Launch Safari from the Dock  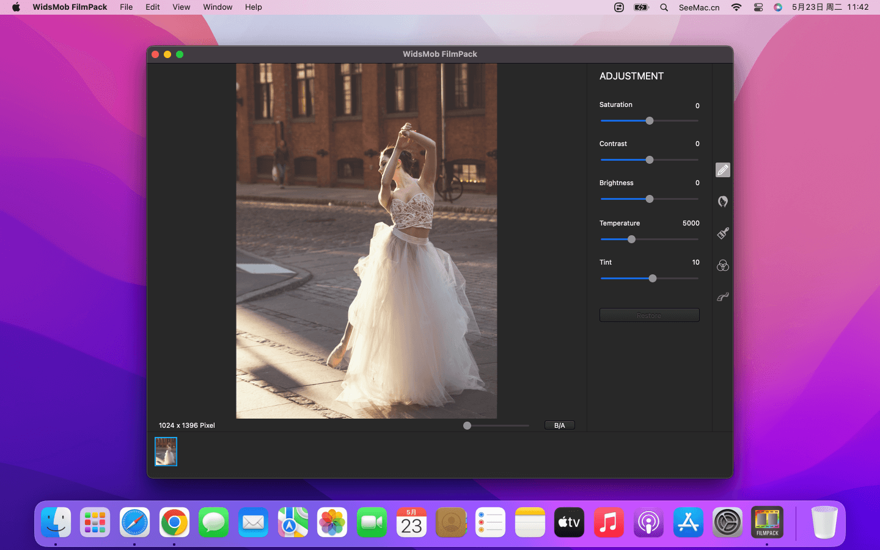pos(134,522)
